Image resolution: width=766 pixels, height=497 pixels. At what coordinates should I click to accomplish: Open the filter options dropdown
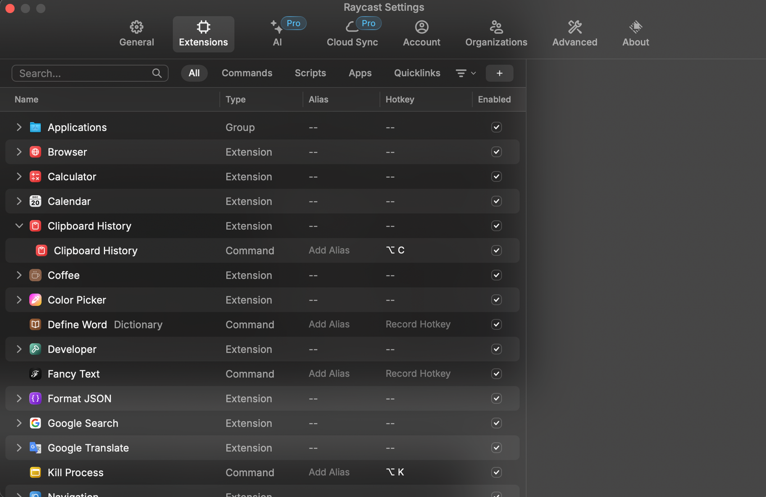point(465,73)
